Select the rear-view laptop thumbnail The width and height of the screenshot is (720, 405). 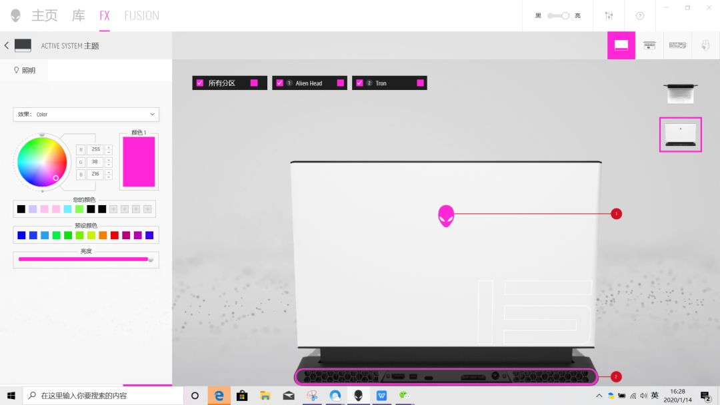[x=681, y=135]
